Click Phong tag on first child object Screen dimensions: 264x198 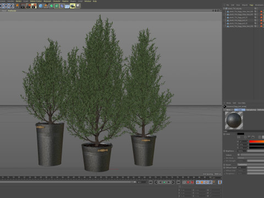tap(261, 12)
